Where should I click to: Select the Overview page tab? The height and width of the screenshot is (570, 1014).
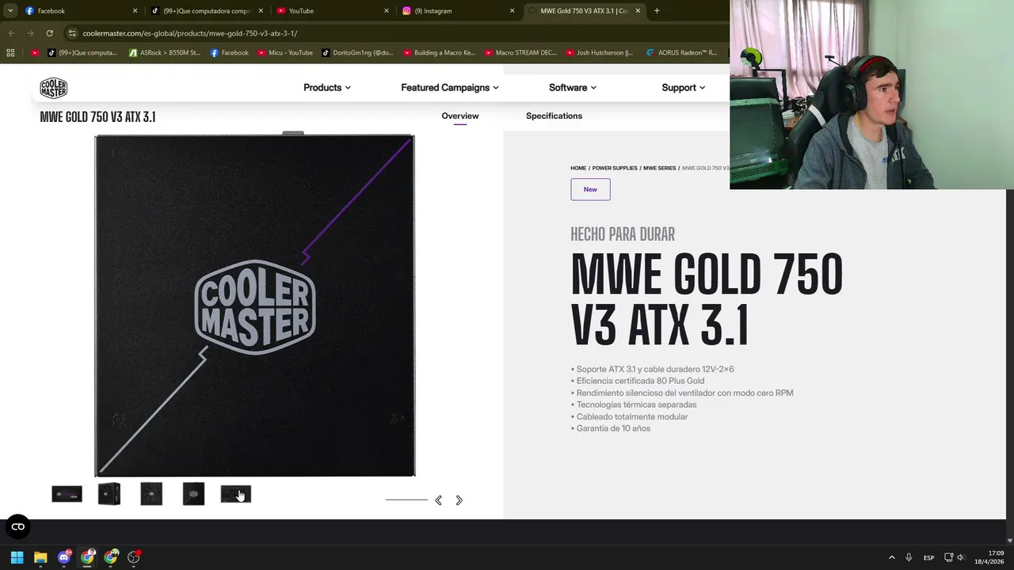pos(460,116)
